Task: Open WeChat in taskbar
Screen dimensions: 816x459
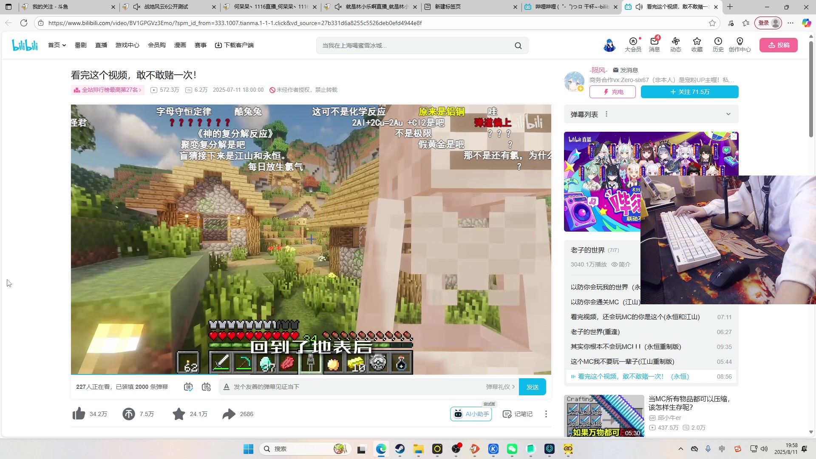Action: pos(512,449)
